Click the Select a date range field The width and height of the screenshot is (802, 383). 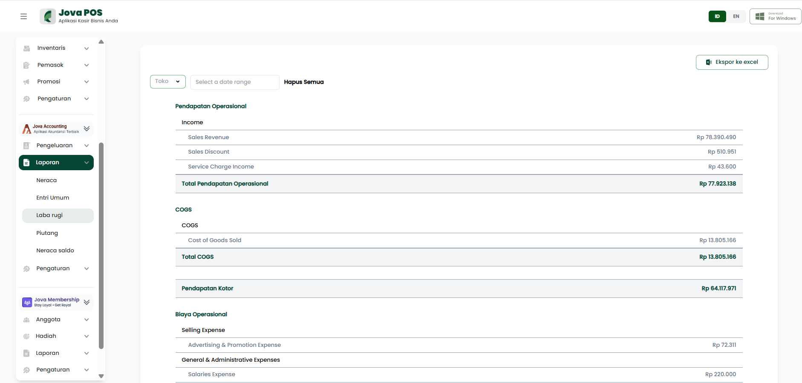(235, 82)
